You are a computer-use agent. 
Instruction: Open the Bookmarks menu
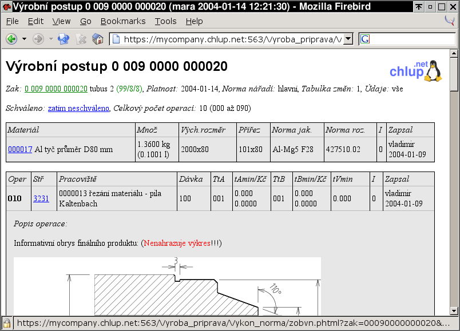pos(123,21)
